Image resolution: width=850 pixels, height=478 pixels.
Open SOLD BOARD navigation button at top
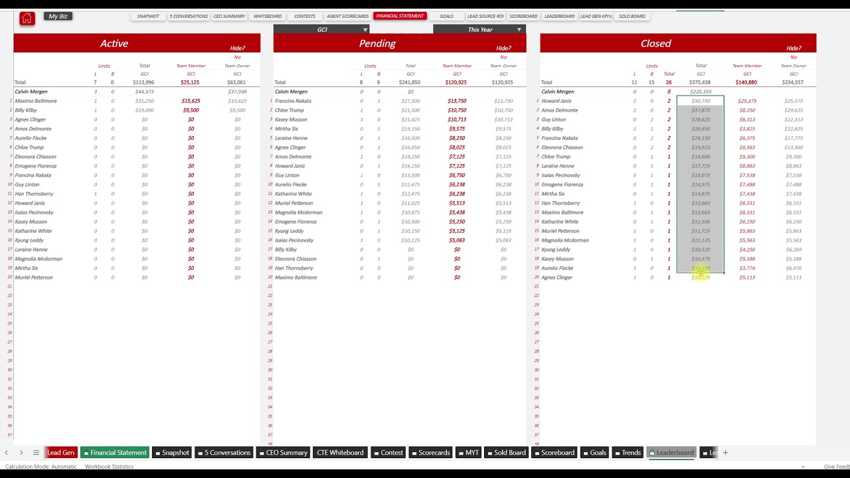pos(632,16)
